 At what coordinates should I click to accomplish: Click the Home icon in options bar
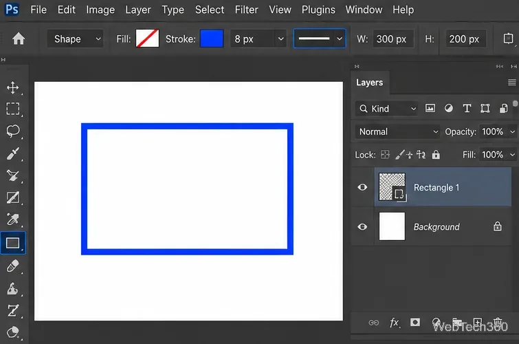(x=19, y=39)
